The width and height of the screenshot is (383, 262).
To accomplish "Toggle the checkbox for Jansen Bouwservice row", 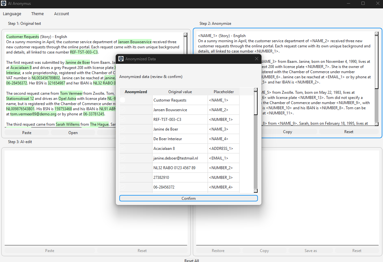I will tap(123, 110).
